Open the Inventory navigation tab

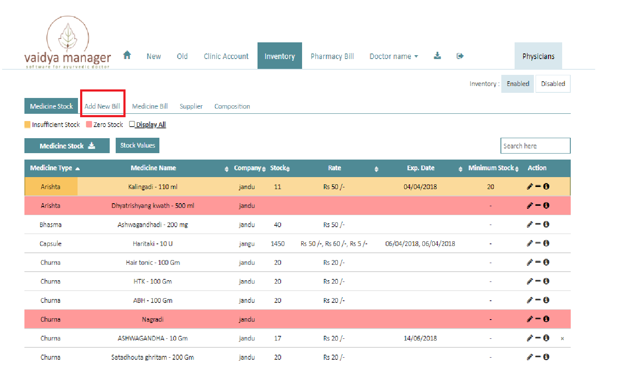pos(280,56)
